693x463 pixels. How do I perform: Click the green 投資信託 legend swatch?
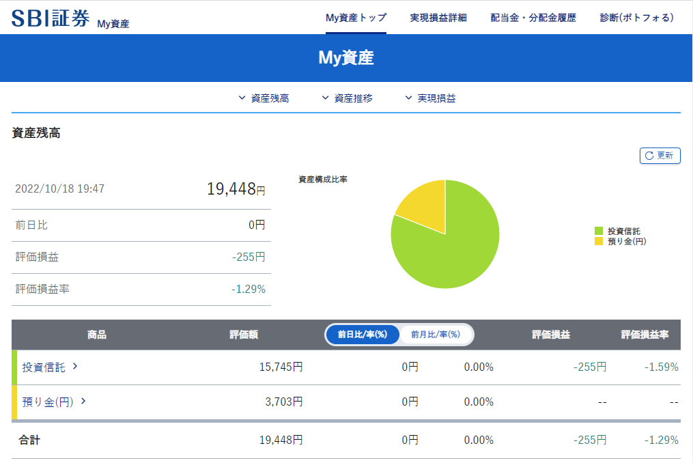pyautogui.click(x=599, y=231)
